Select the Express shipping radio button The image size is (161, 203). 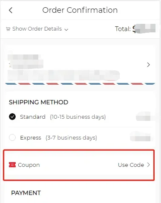12,137
